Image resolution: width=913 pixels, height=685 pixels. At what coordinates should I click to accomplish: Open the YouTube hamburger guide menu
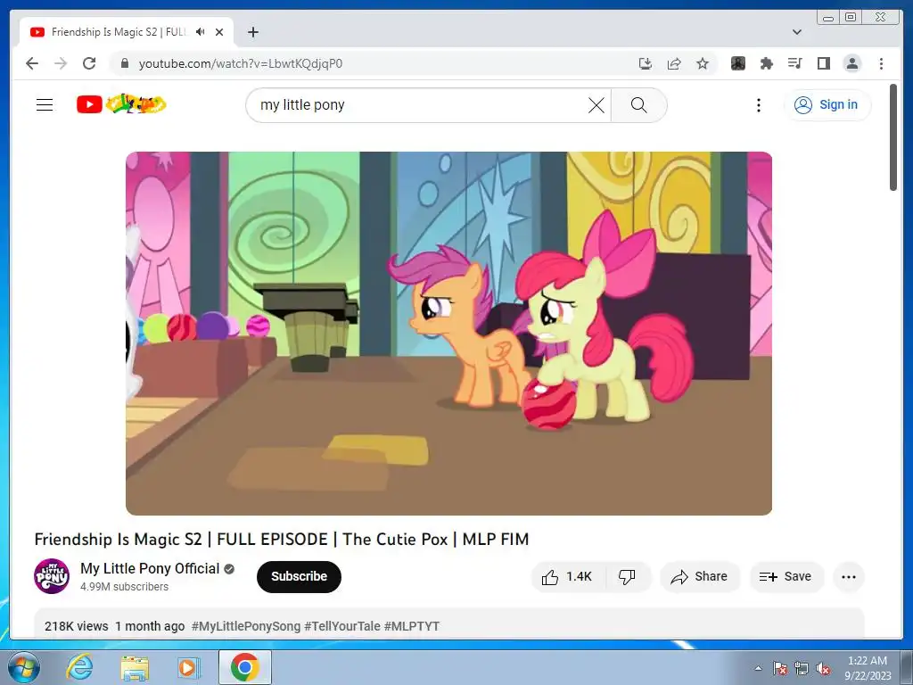45,105
